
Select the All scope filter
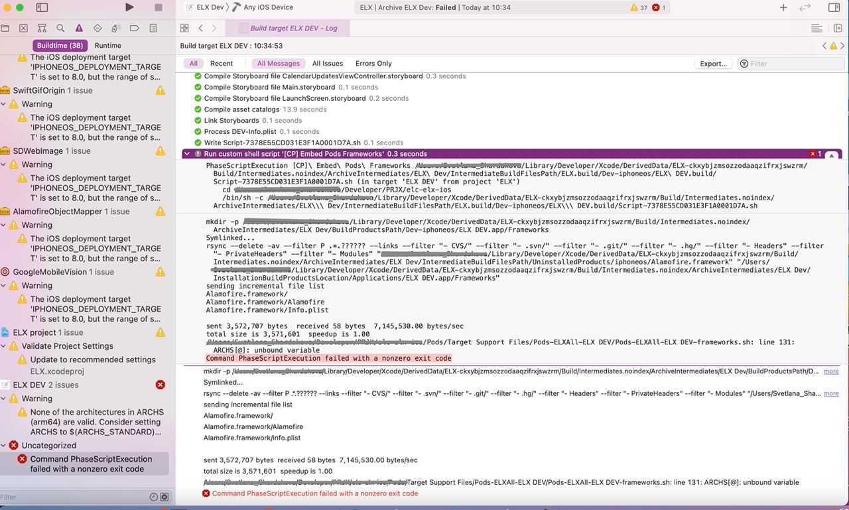pyautogui.click(x=193, y=64)
